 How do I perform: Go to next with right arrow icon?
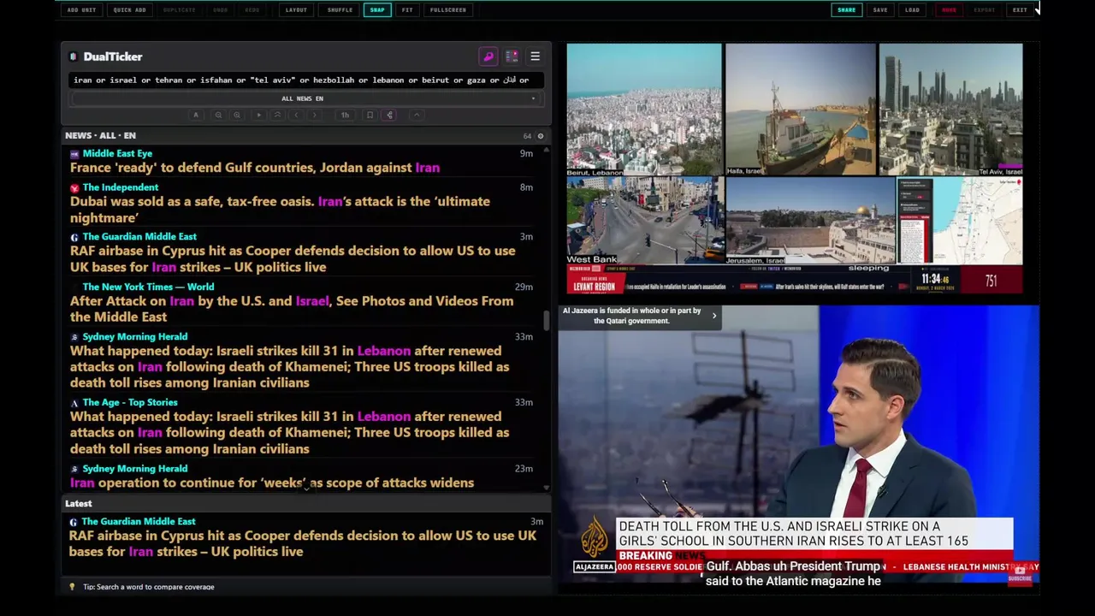315,115
